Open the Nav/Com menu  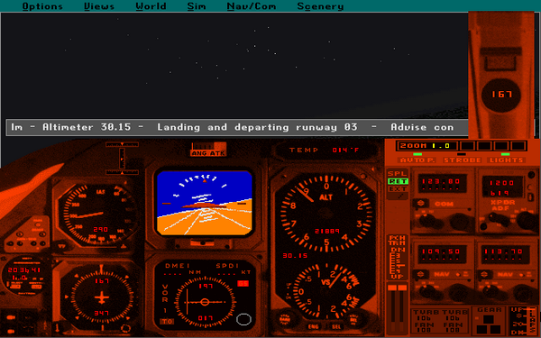(252, 6)
